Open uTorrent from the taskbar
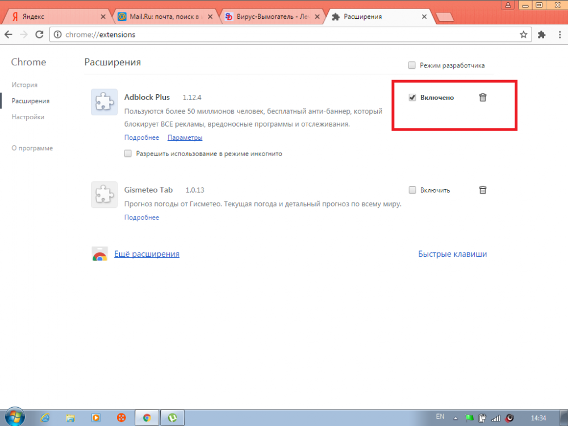This screenshot has height=426, width=568. (x=173, y=417)
